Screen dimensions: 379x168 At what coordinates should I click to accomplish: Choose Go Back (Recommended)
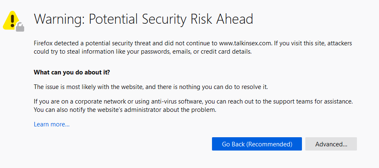tap(257, 144)
